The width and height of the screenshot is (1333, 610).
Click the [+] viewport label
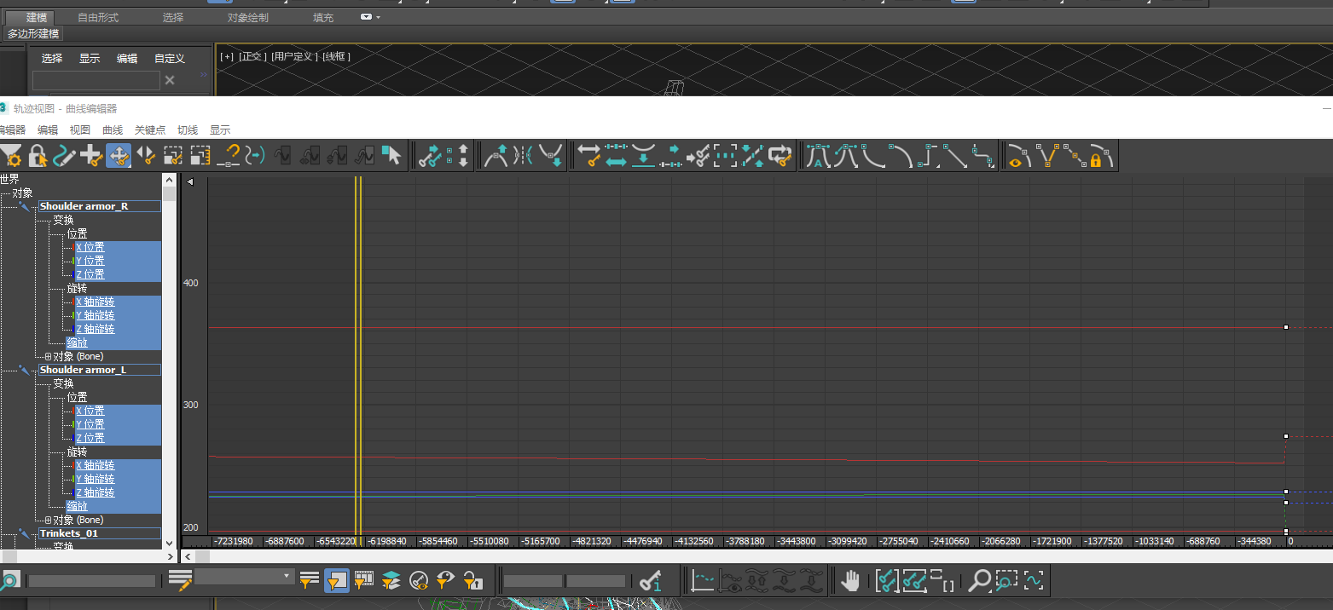[x=227, y=56]
